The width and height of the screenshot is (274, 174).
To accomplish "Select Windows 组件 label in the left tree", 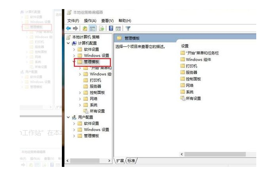I will pos(101,74).
